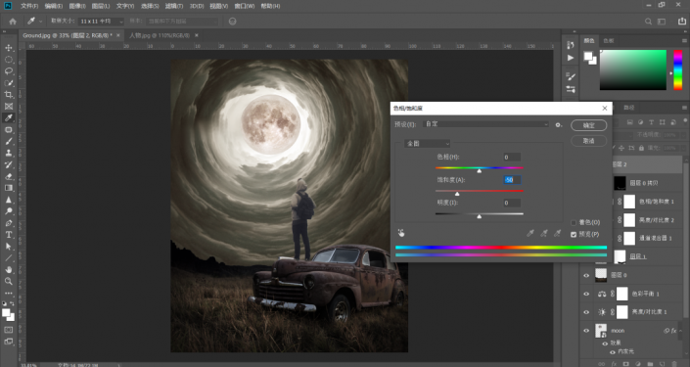Open the 窗口(W) menu
The image size is (690, 367).
(245, 6)
